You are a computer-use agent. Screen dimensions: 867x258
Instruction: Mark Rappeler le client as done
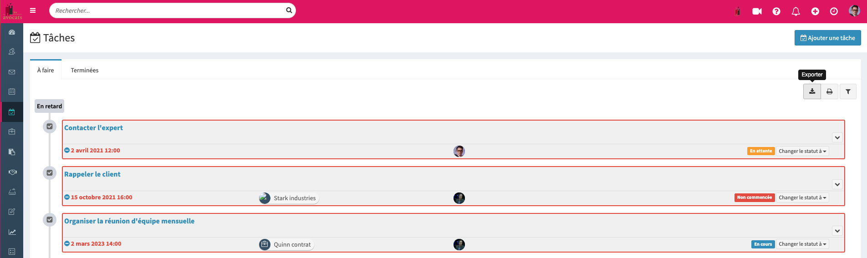point(50,173)
